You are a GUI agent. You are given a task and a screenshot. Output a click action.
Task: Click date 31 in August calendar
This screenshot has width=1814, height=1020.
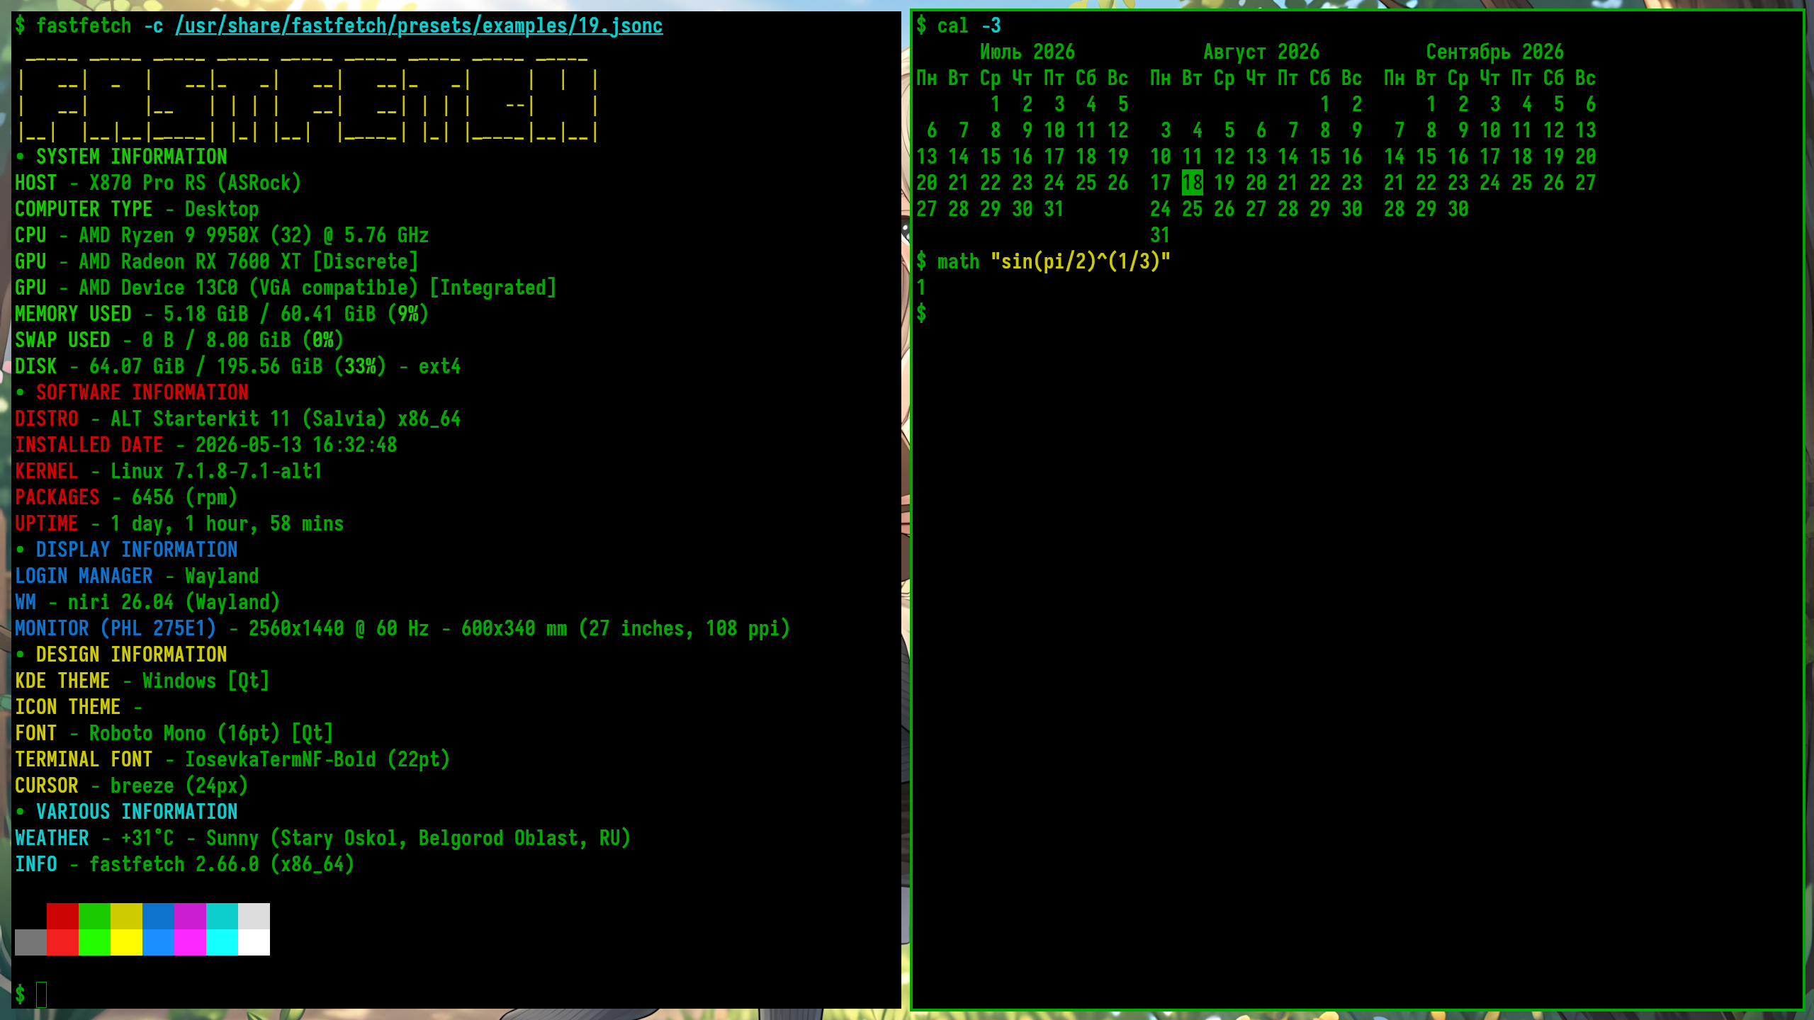[1160, 235]
